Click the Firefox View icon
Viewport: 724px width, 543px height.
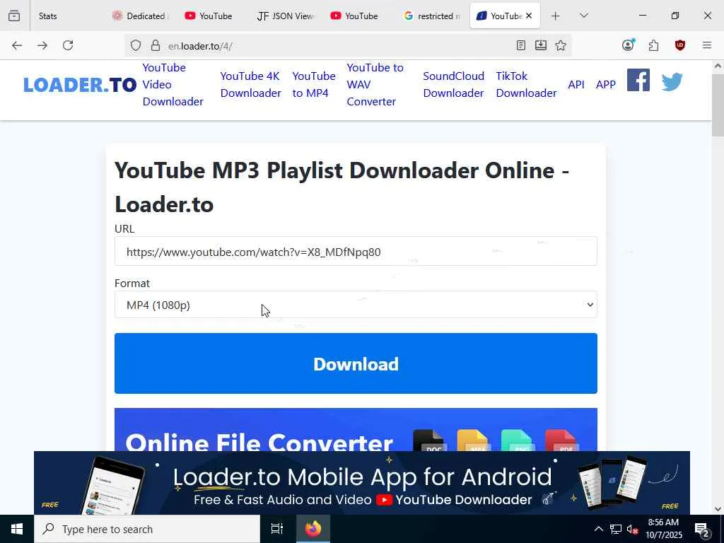(14, 16)
